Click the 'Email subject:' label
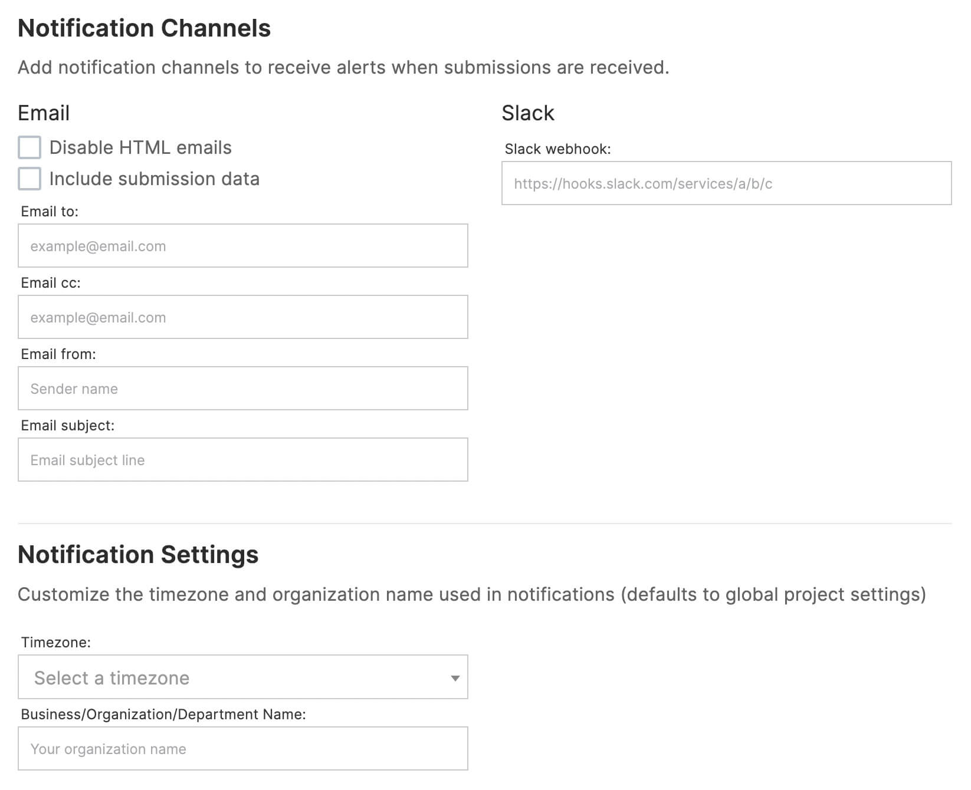The width and height of the screenshot is (971, 790). pyautogui.click(x=68, y=426)
